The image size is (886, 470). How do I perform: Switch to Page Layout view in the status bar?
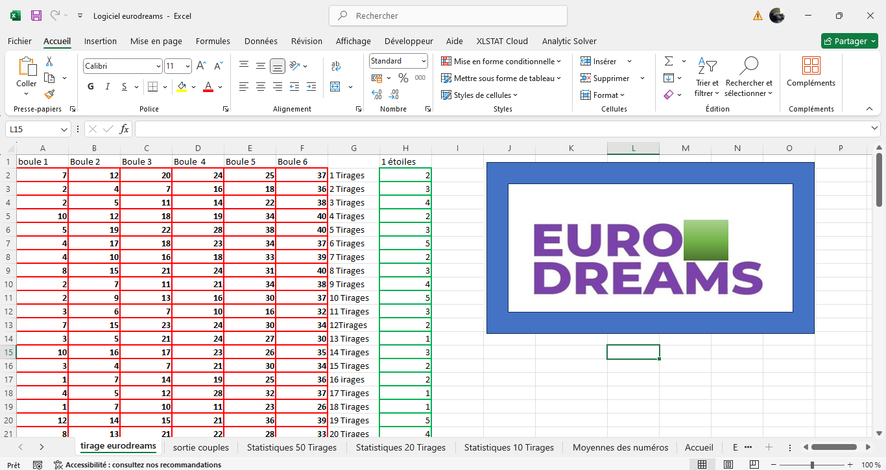(x=728, y=465)
